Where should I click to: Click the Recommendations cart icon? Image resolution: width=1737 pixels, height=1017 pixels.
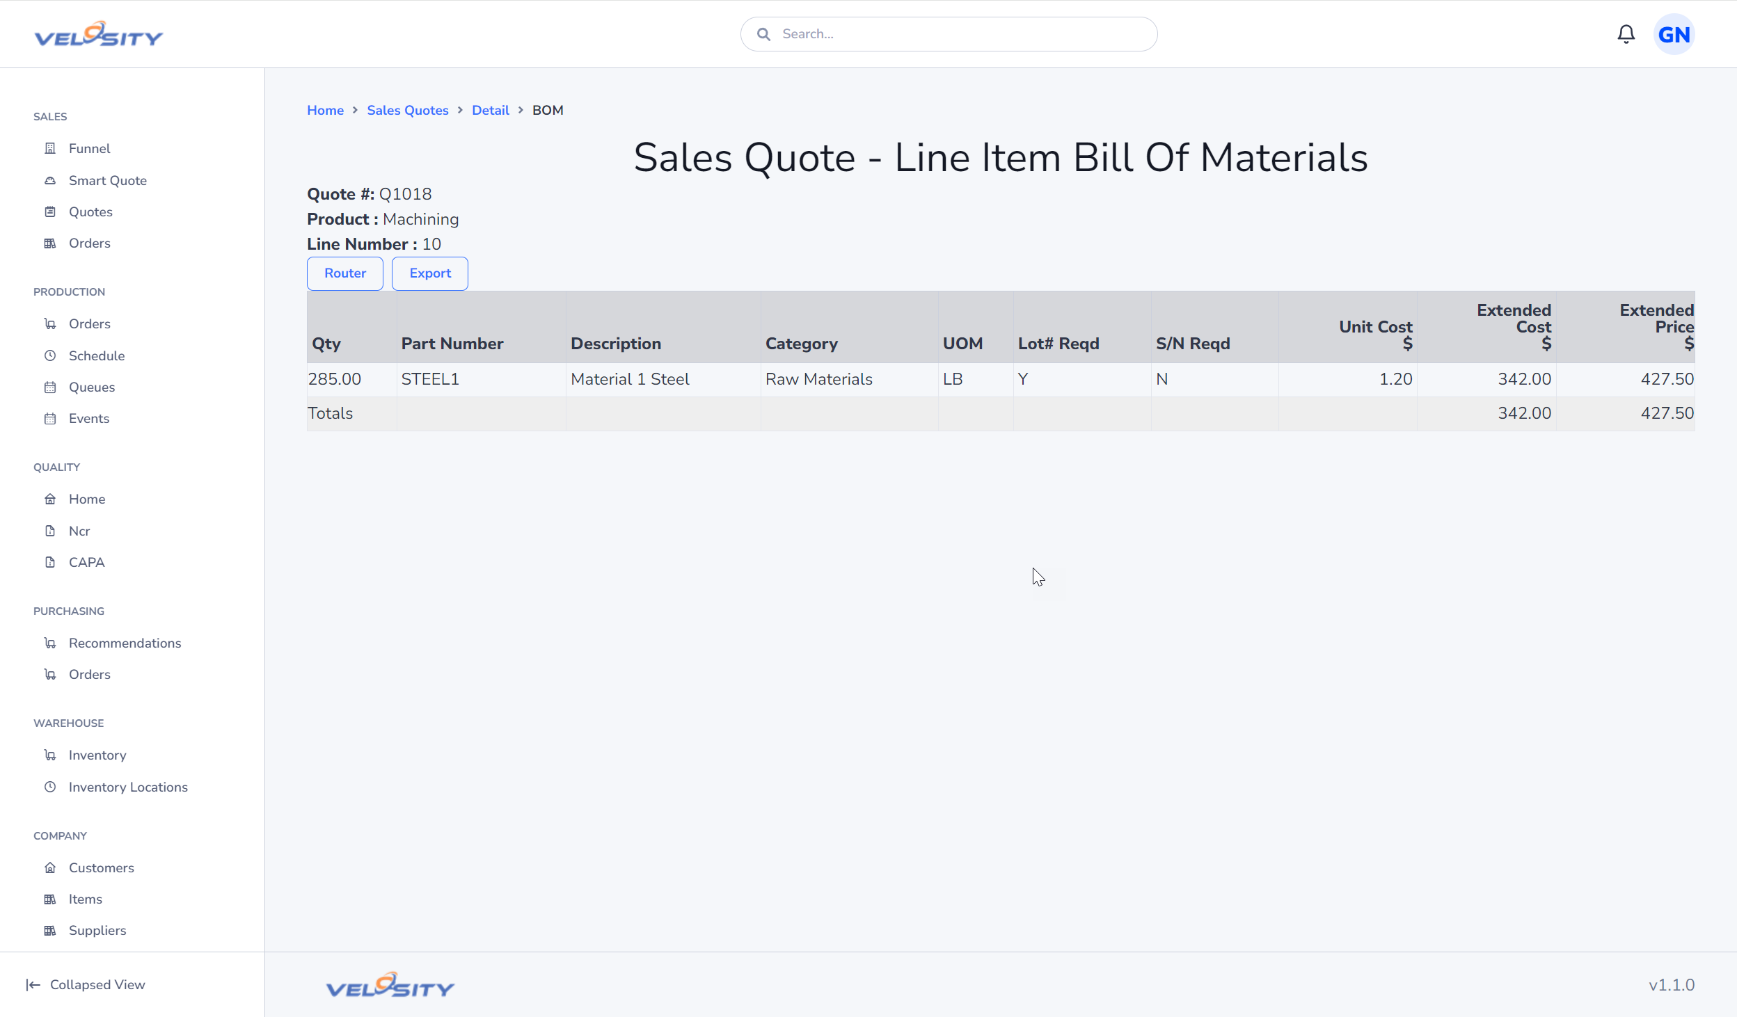50,643
